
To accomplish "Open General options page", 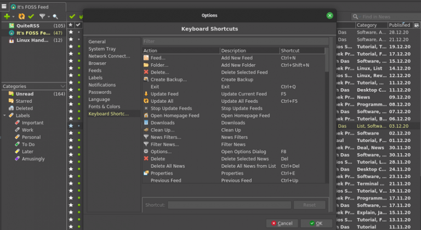I will point(97,42).
